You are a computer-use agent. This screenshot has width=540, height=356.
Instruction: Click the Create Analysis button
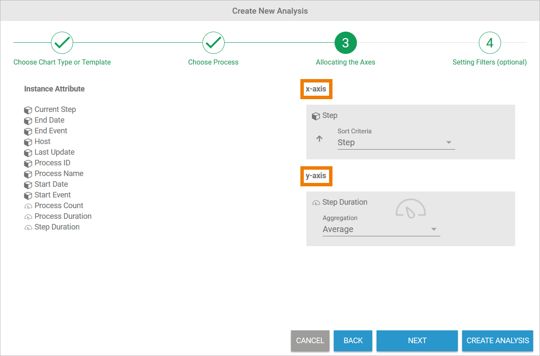[498, 341]
